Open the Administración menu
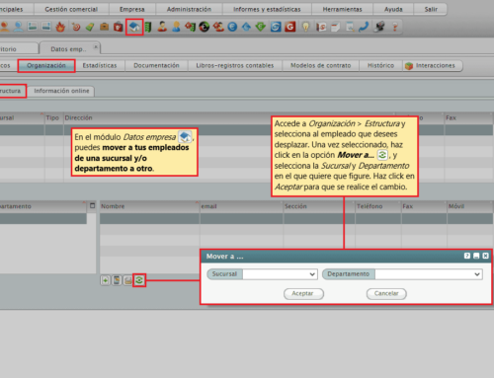494x378 pixels. [x=189, y=9]
